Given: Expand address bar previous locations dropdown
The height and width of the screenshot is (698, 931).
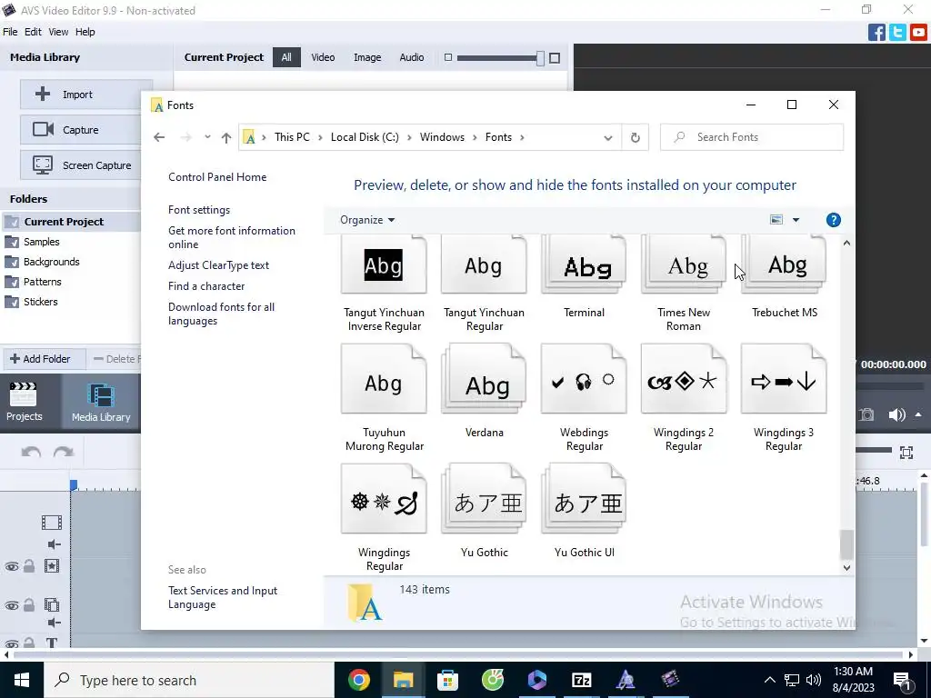Looking at the screenshot, I should [608, 138].
